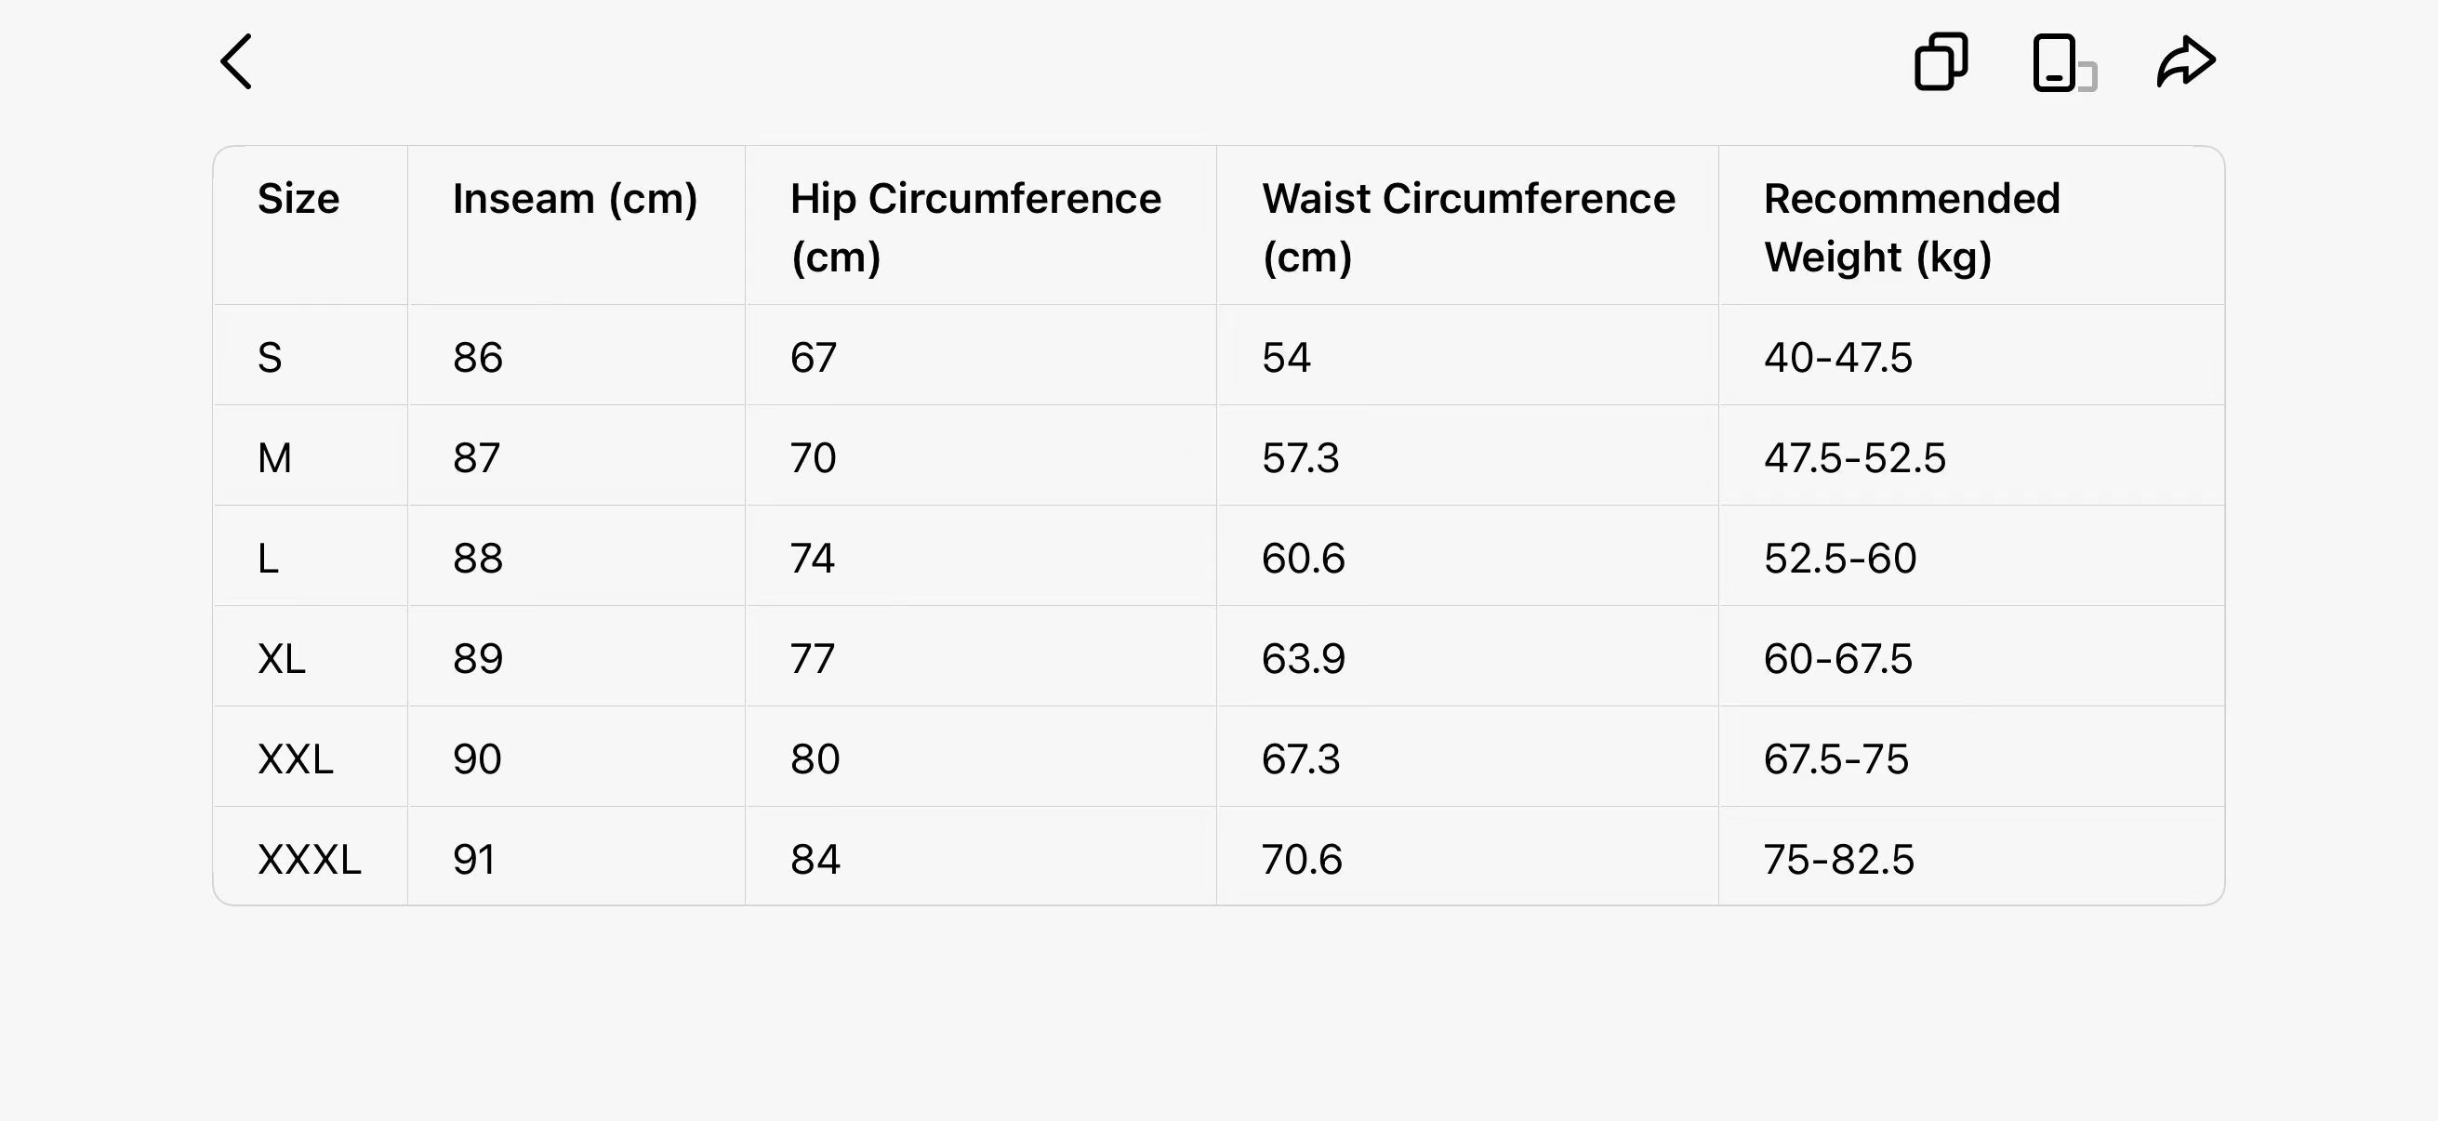
Task: Click the inseam value 91 cell
Action: 473,859
